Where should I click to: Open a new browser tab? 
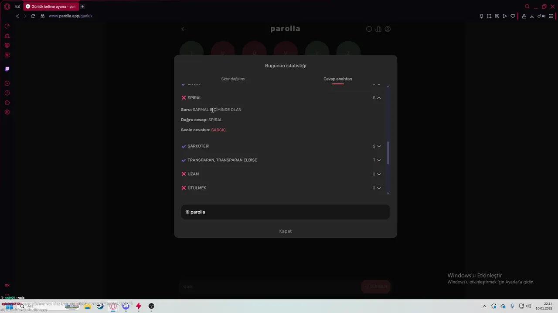[x=82, y=7]
